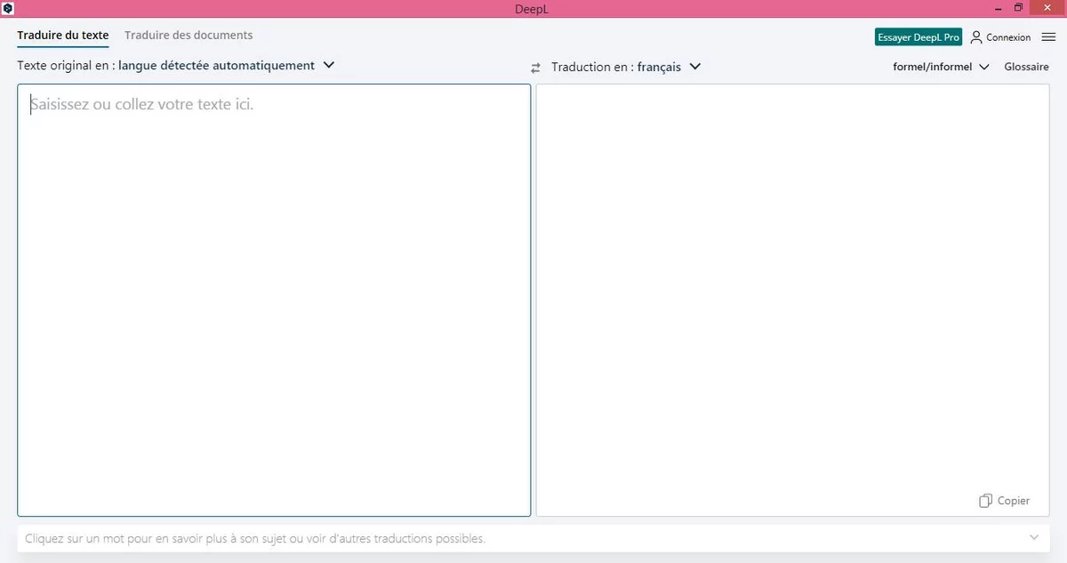1067x563 pixels.
Task: Swap source and target languages
Action: [x=535, y=68]
